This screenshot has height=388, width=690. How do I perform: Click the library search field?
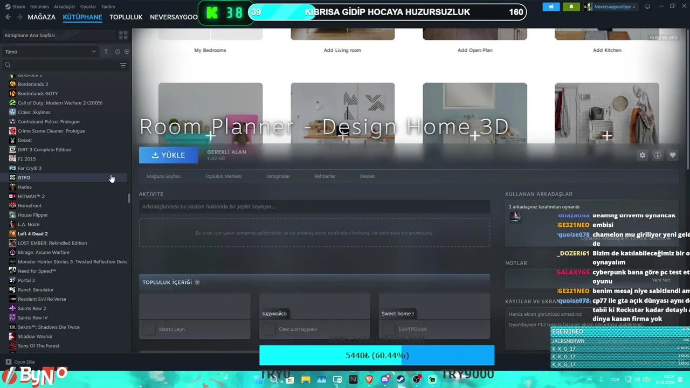coord(60,65)
